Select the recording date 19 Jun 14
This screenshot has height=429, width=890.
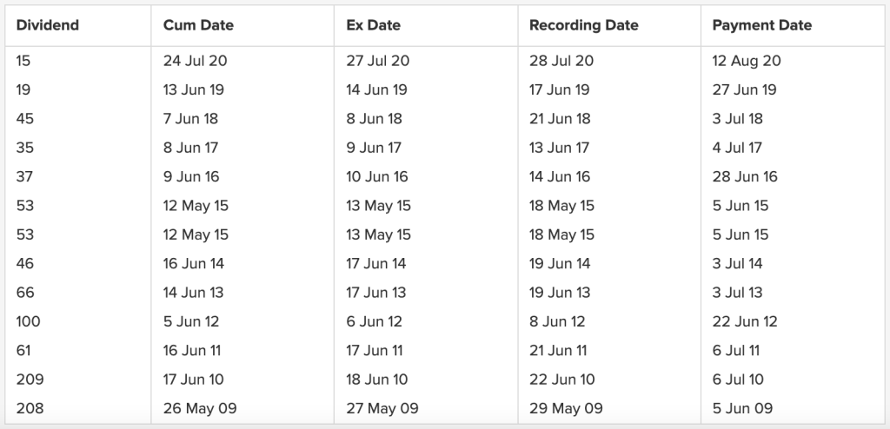tap(559, 263)
